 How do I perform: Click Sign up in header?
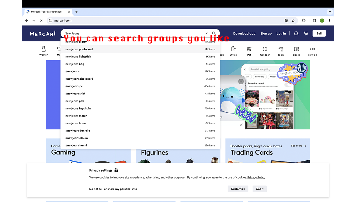pyautogui.click(x=266, y=34)
